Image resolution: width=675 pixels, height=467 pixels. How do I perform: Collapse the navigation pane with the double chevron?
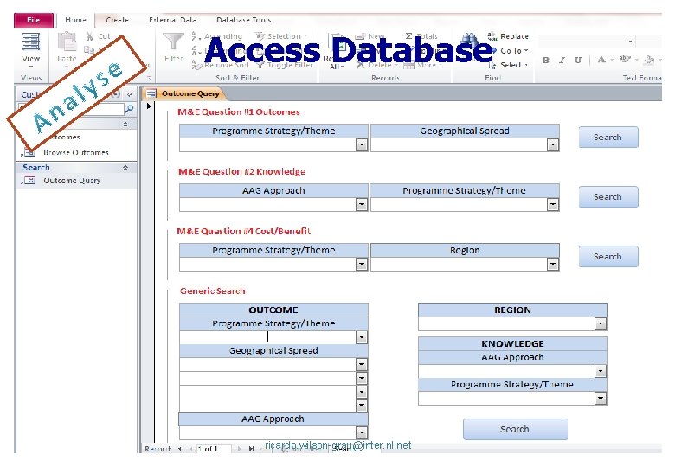tap(130, 94)
